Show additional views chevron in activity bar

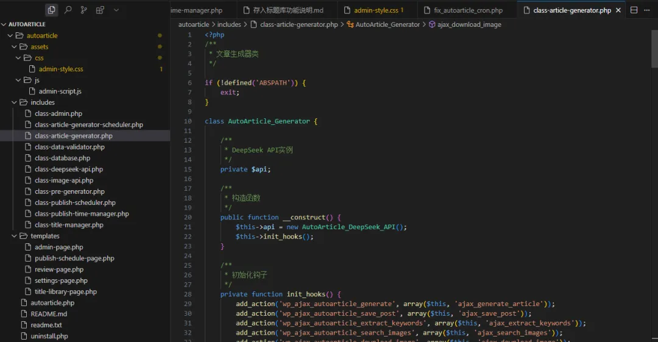pyautogui.click(x=116, y=10)
